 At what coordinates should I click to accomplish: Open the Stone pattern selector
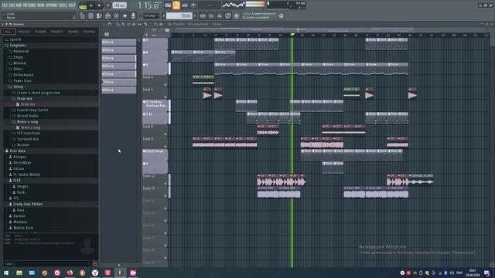(179, 15)
